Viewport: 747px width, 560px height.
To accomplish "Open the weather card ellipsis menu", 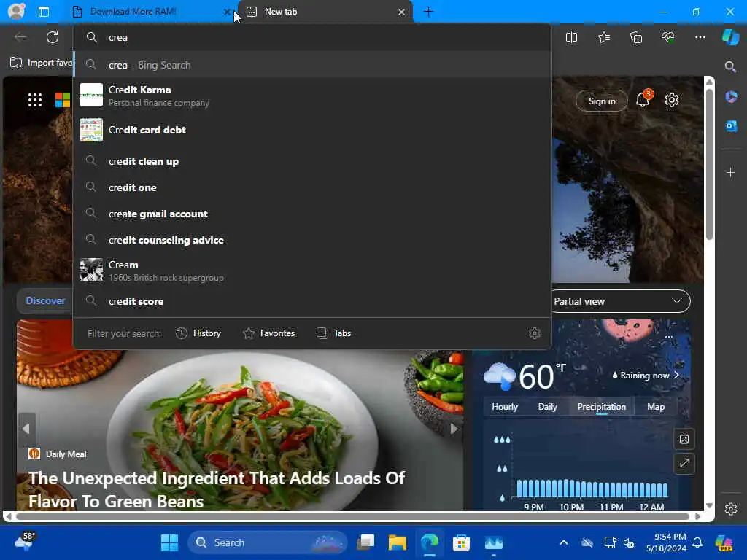I will point(669,337).
